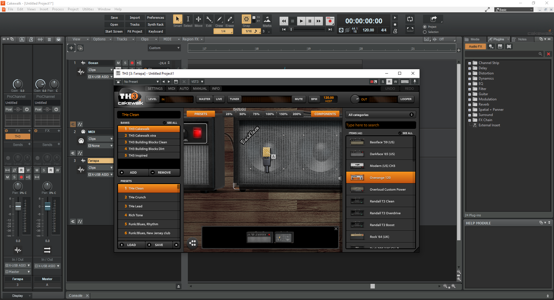Open All categories dropdown in TH3
554x300 pixels.
(x=381, y=115)
